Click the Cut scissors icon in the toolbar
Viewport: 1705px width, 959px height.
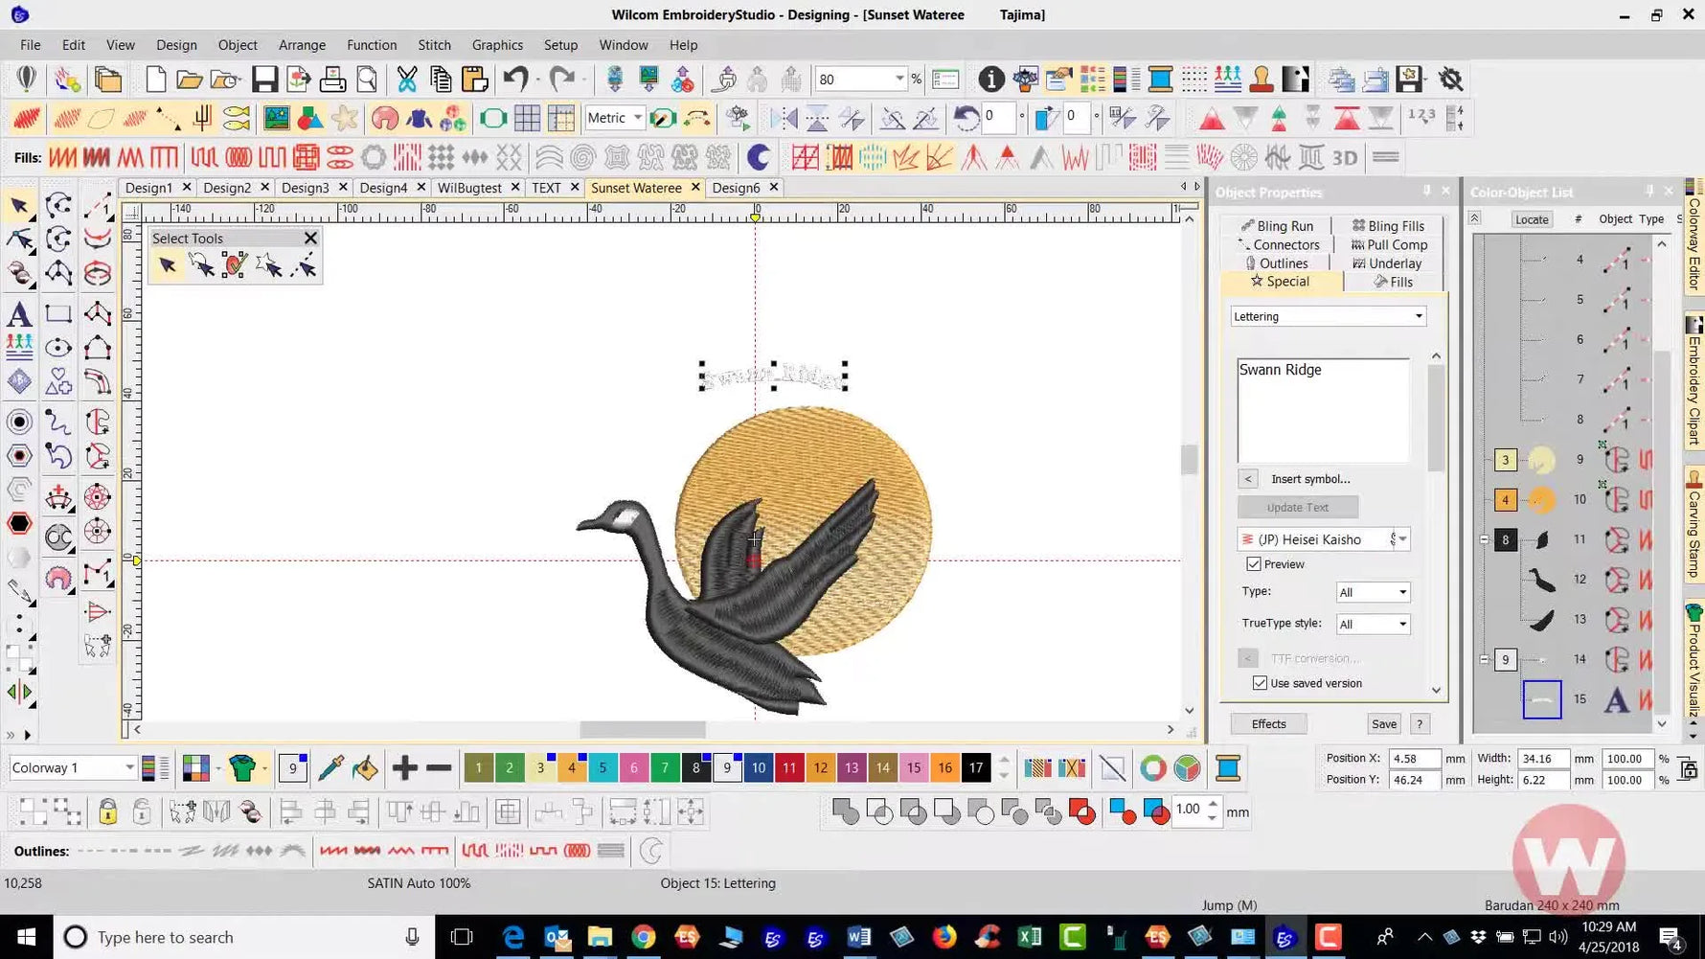(406, 80)
